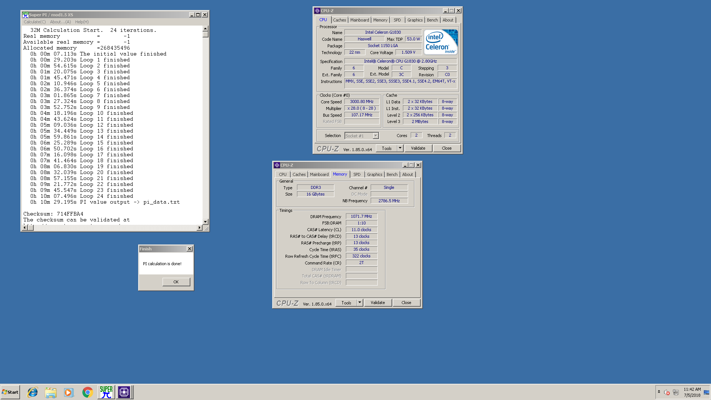Image resolution: width=711 pixels, height=400 pixels.
Task: Click the Core Speed value 3000.80 MHz
Action: pyautogui.click(x=362, y=101)
